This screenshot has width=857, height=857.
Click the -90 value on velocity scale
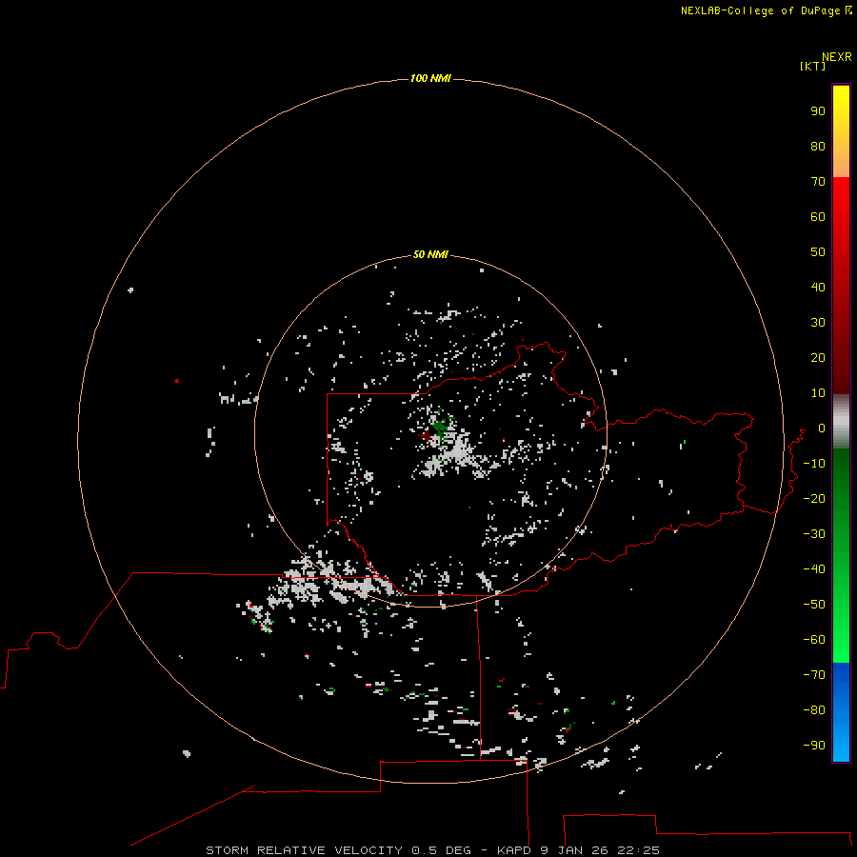click(814, 746)
